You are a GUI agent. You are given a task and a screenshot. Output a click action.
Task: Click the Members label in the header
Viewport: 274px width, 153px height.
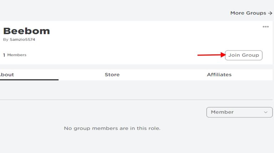coord(17,55)
